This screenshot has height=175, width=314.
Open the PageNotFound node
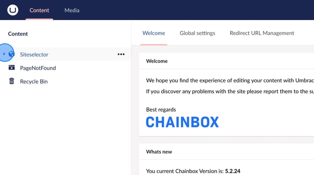(x=38, y=68)
